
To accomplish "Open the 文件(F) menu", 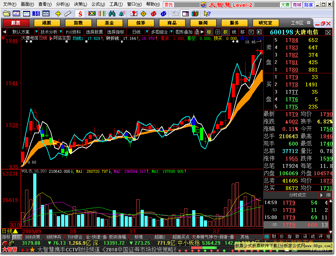I will [10, 4].
